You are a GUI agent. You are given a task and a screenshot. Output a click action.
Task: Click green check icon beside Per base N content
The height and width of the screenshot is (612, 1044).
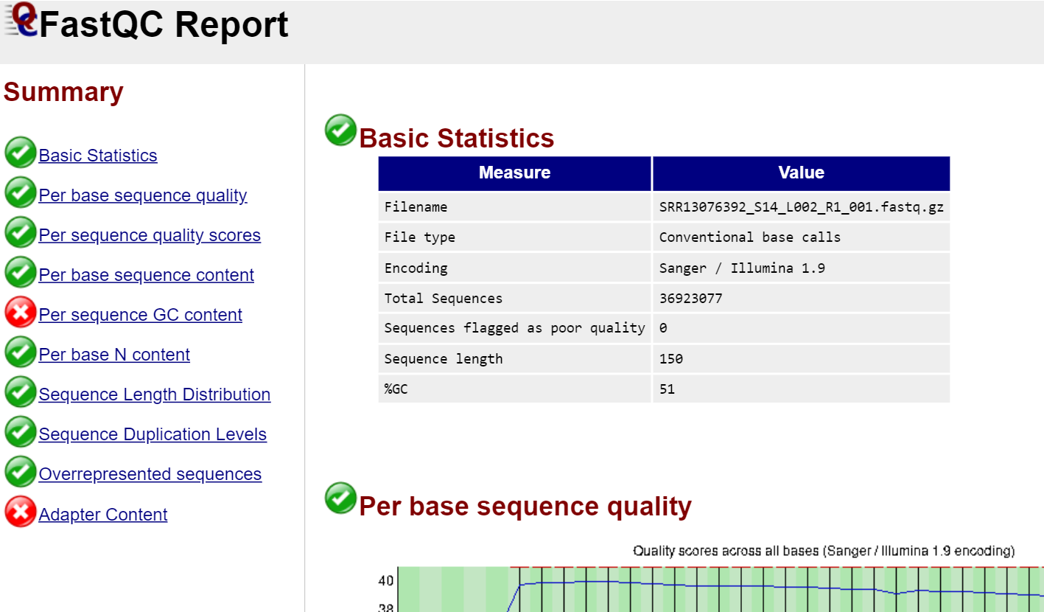click(x=21, y=352)
